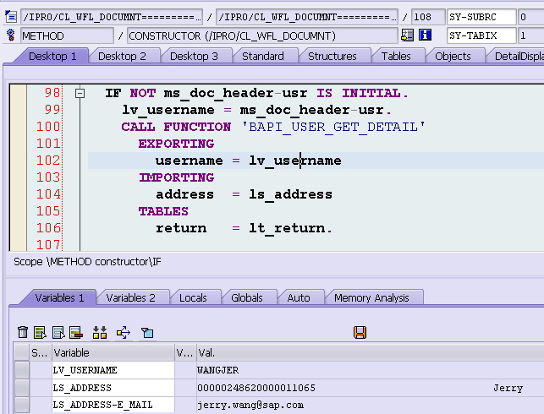Switch to the Standard tab
The width and height of the screenshot is (544, 414).
point(263,56)
